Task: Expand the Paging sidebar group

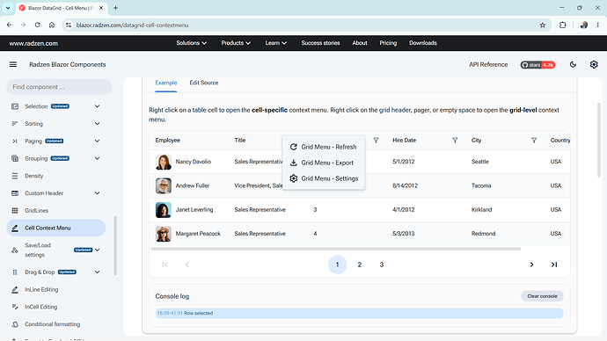Action: click(97, 141)
